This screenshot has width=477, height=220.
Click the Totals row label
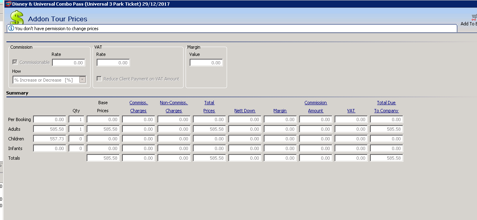click(14, 158)
